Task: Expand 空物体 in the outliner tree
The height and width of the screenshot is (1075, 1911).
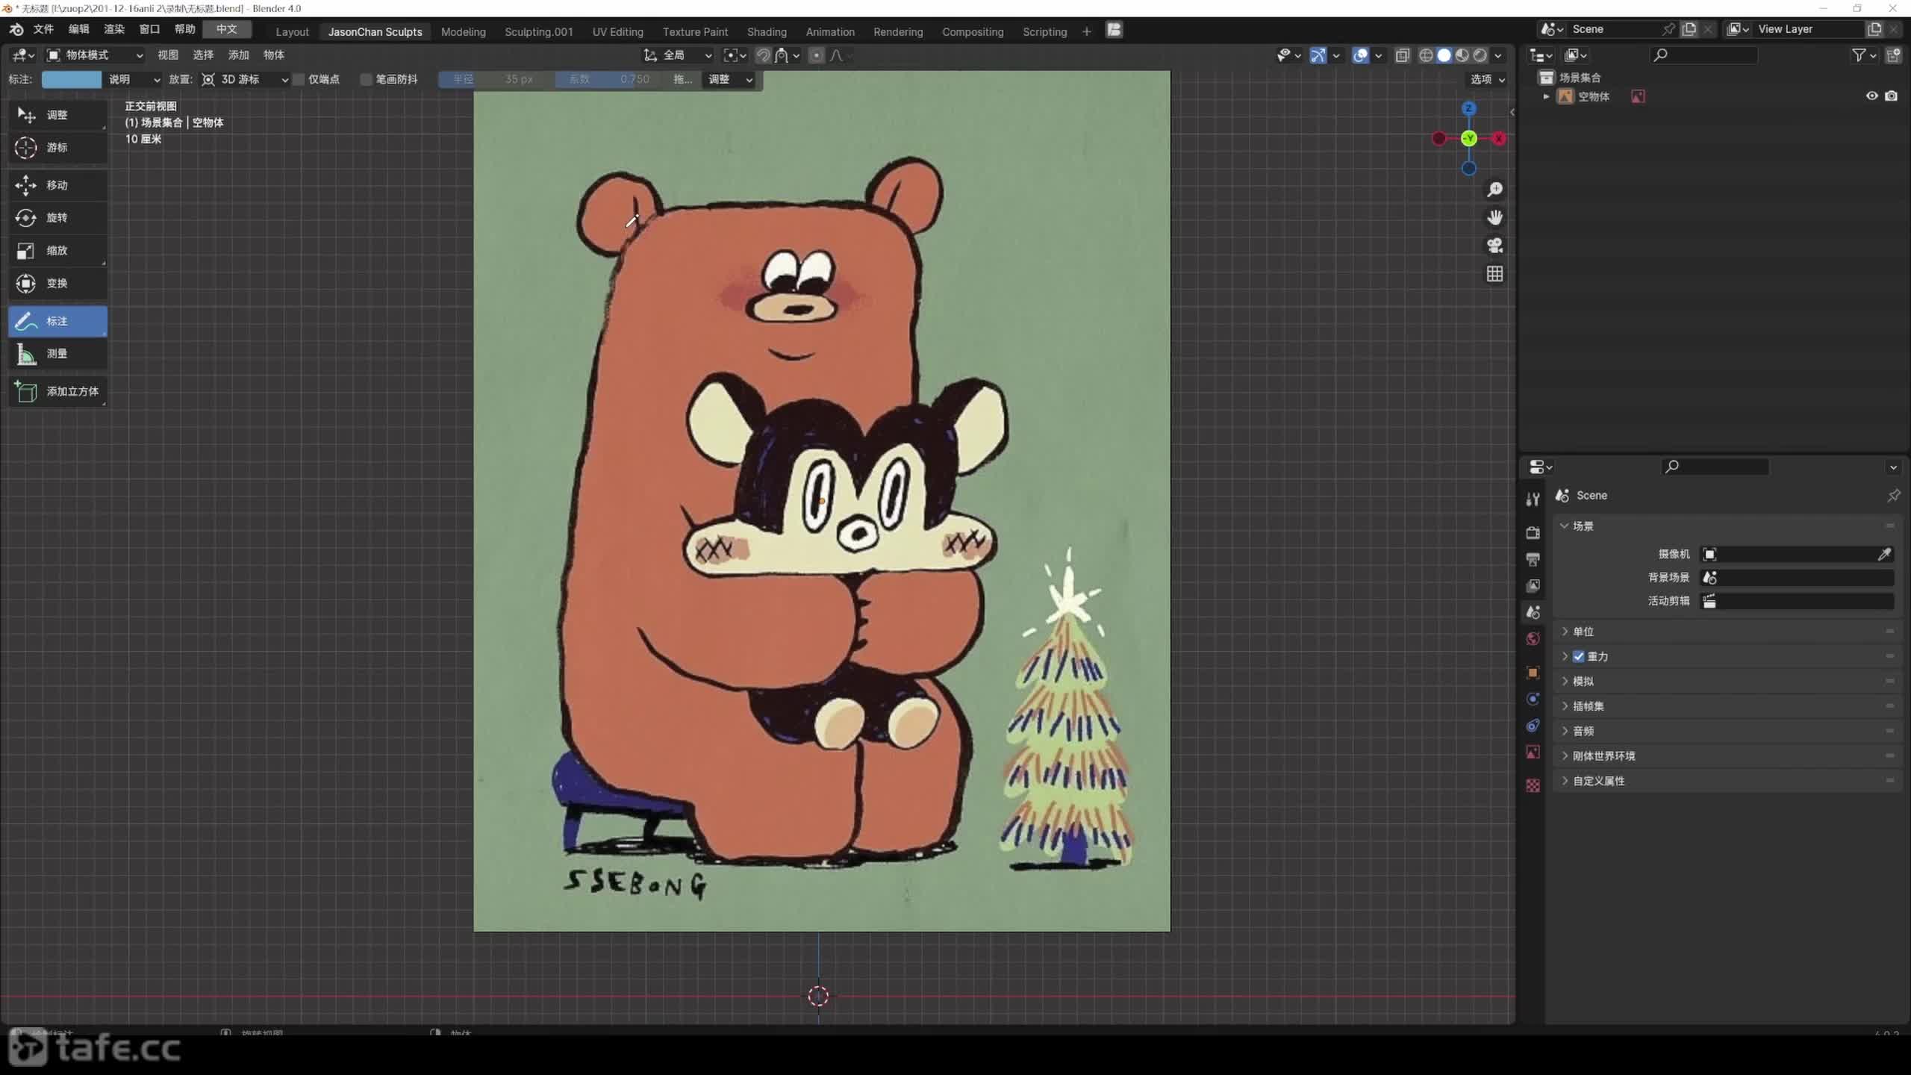Action: click(1546, 96)
